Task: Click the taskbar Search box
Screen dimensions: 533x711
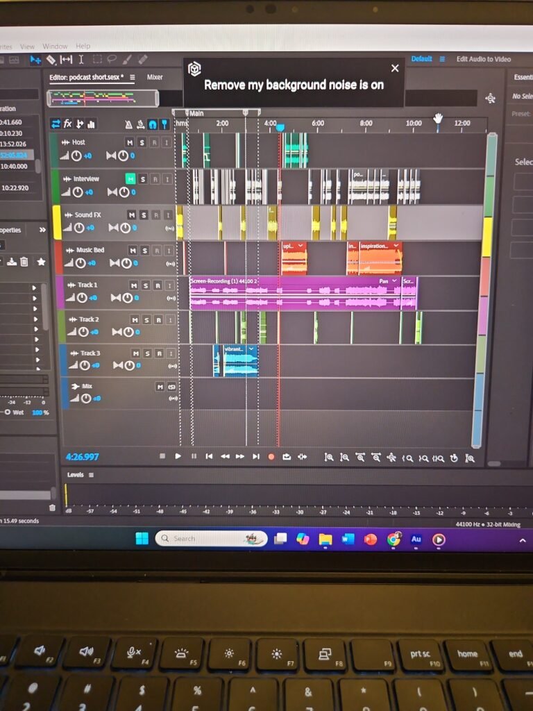Action: click(x=211, y=538)
